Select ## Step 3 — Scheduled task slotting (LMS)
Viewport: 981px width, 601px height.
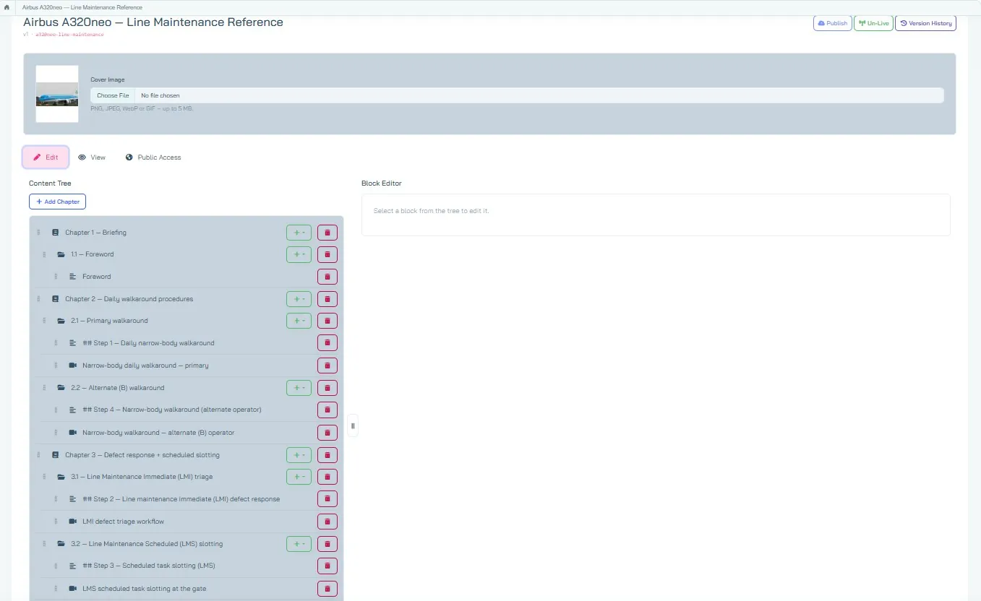(148, 566)
